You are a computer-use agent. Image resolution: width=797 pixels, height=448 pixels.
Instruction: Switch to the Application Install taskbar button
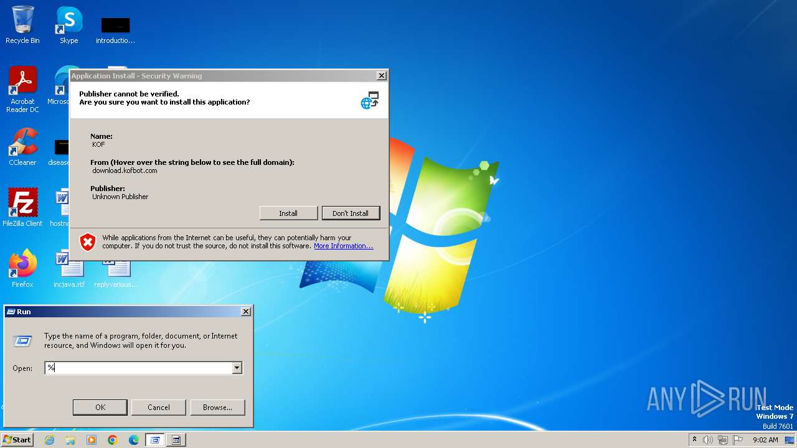pyautogui.click(x=176, y=440)
